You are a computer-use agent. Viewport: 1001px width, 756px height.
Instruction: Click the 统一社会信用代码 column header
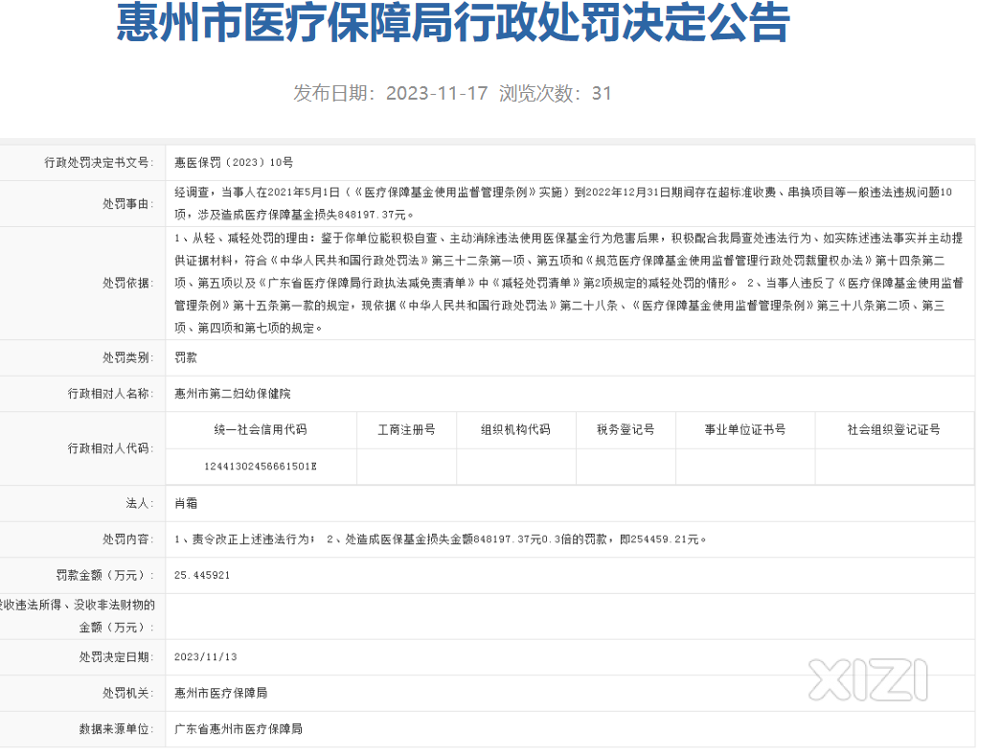pyautogui.click(x=261, y=429)
